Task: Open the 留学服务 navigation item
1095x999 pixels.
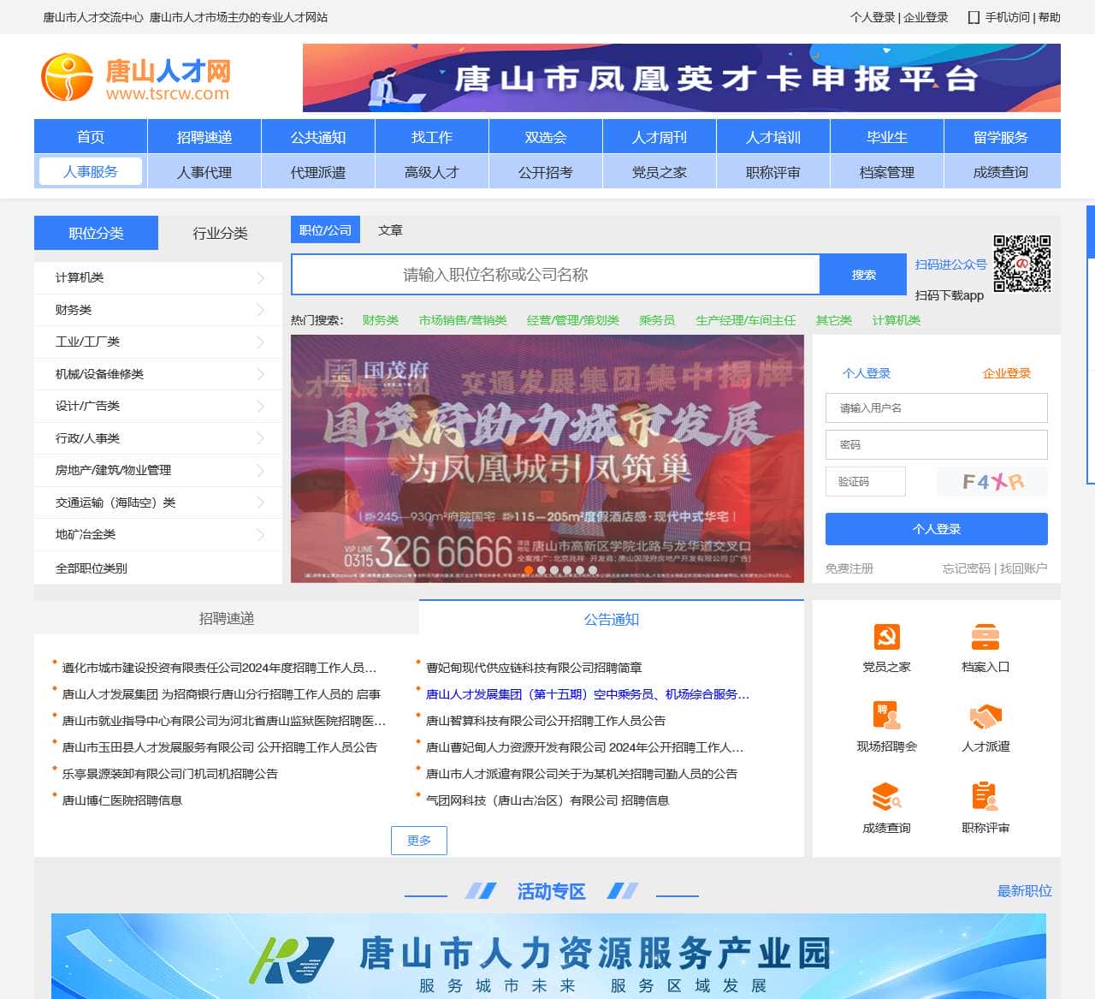Action: [1001, 137]
